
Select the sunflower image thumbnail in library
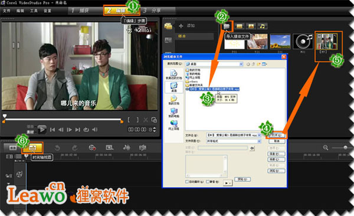click(280, 41)
